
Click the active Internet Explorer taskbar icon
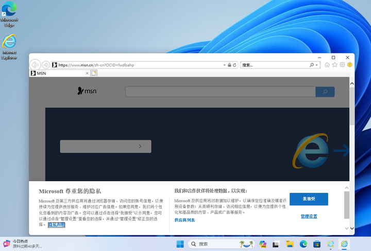tap(344, 244)
